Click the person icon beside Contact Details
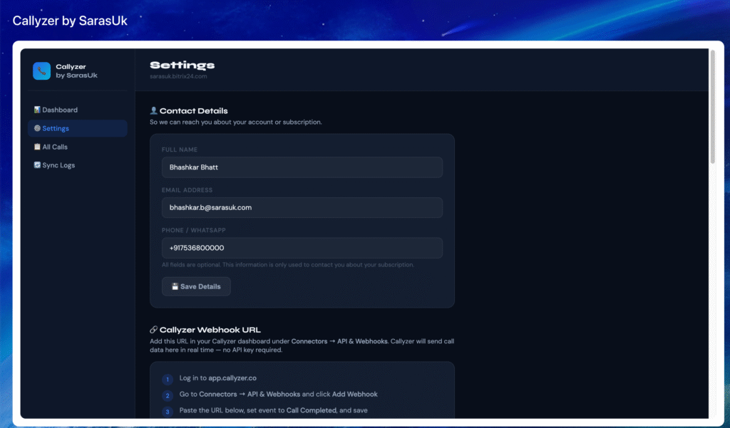Image resolution: width=730 pixels, height=428 pixels. (153, 111)
